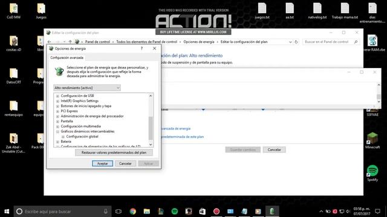Click Cancelar in the plan settings window
Screen dimensions: 387x217
coord(274,149)
